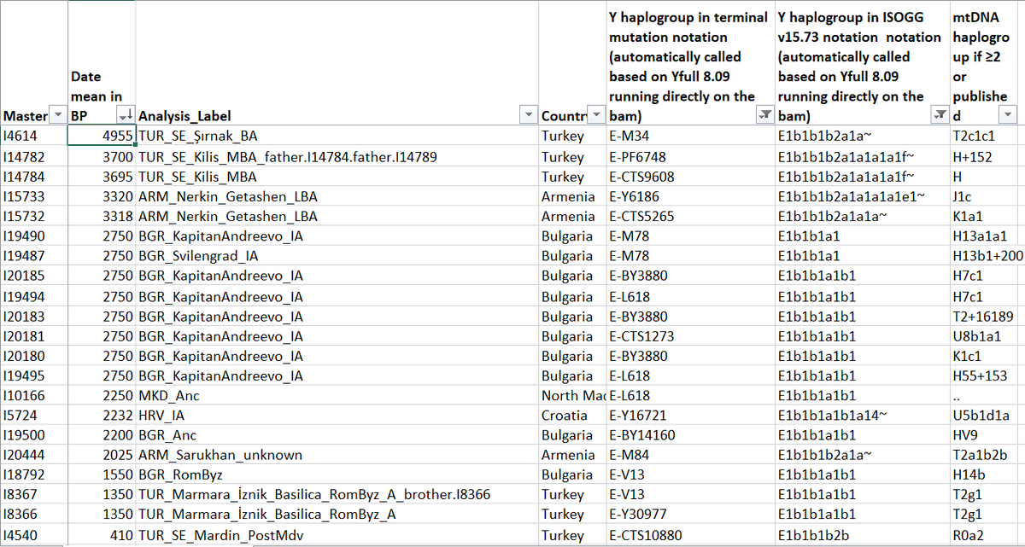
Task: Select the date cell 2250
Action: click(102, 395)
